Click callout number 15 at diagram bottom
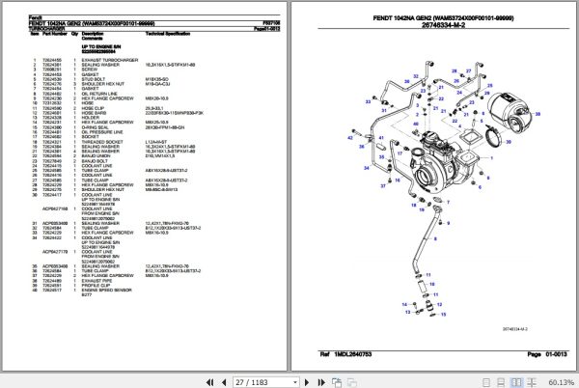This screenshot has width=579, height=388. pyautogui.click(x=443, y=315)
